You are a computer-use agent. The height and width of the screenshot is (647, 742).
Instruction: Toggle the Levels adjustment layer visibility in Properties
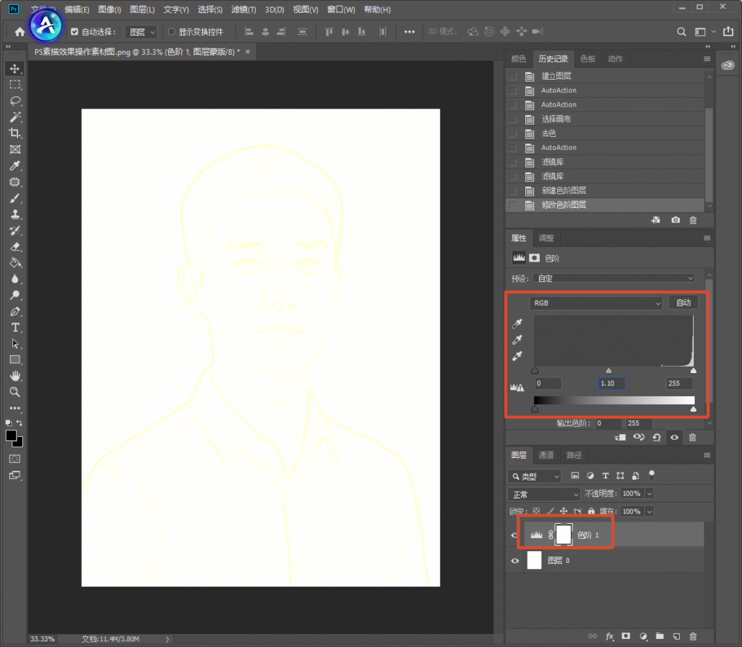(675, 438)
